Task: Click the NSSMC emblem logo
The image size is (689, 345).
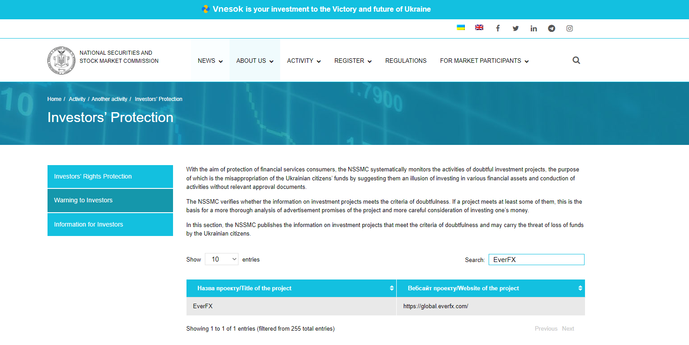Action: [x=61, y=60]
